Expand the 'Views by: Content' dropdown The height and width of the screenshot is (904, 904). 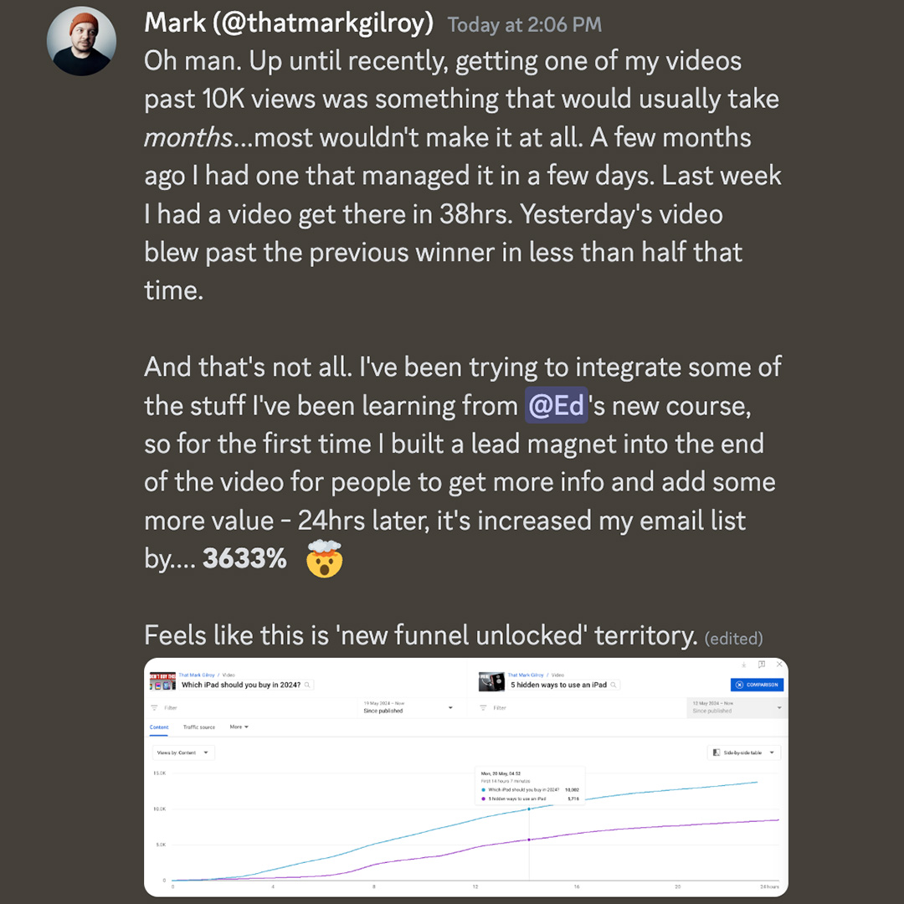183,752
